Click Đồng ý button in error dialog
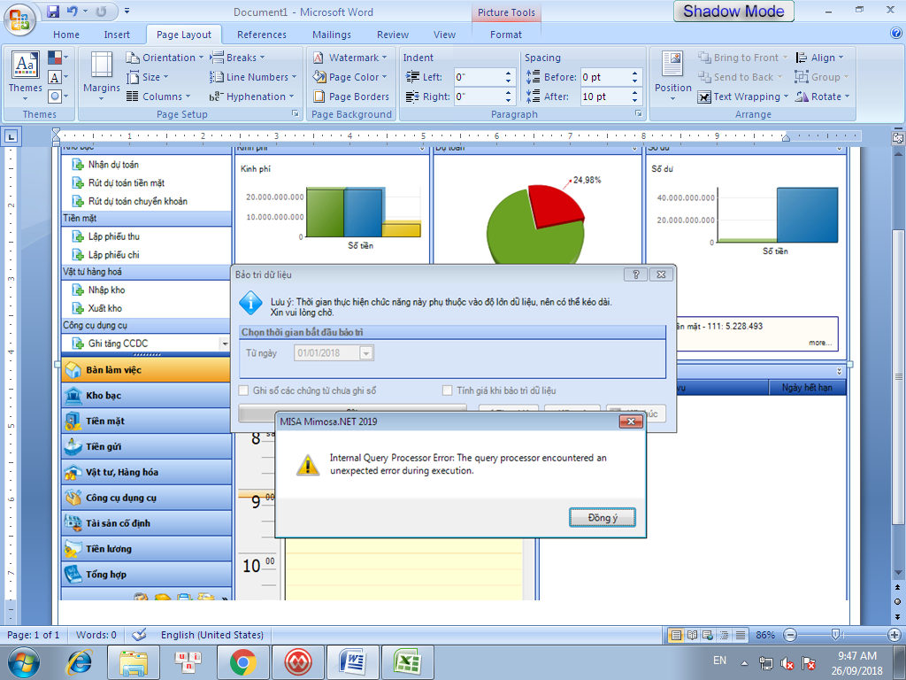 point(602,517)
